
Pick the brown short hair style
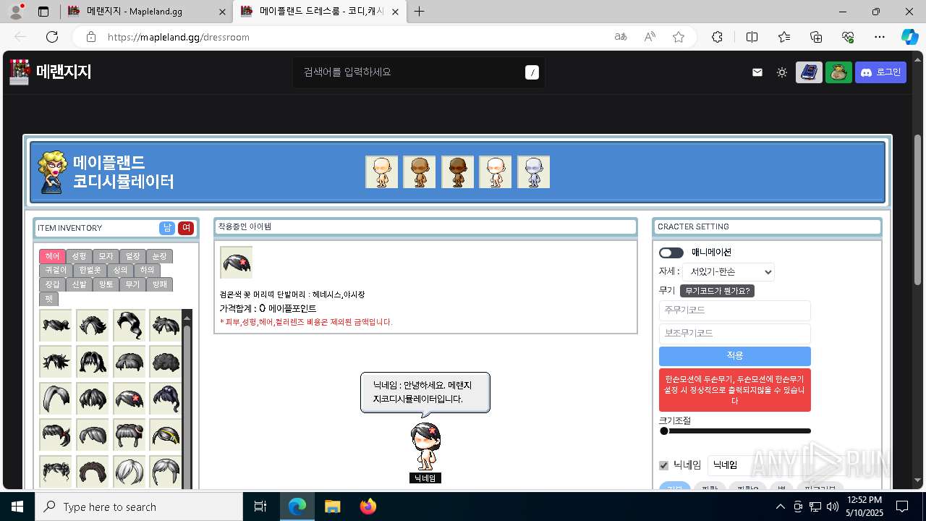click(x=93, y=471)
